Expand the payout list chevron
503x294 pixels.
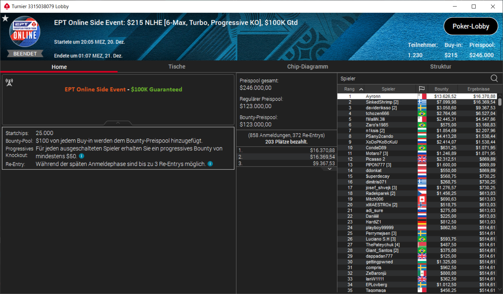(x=329, y=169)
